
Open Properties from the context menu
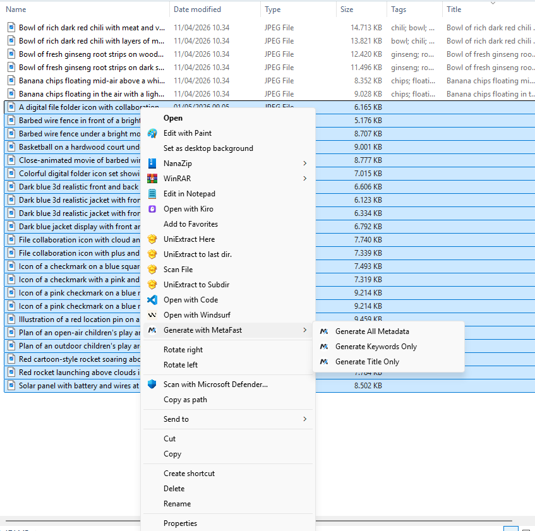(x=228, y=523)
